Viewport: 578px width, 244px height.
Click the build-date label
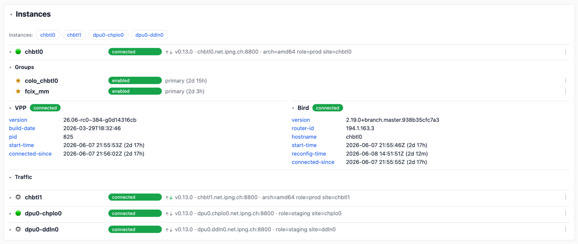pos(22,128)
